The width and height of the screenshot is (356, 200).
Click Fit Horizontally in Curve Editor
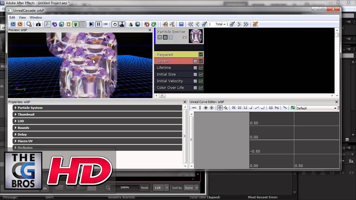point(194,108)
